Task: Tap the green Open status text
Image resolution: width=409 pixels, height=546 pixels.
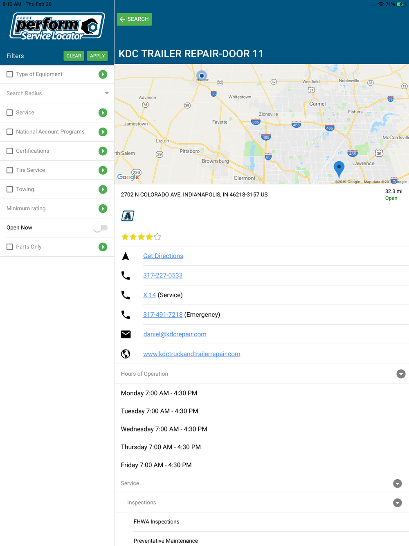Action: click(x=391, y=199)
